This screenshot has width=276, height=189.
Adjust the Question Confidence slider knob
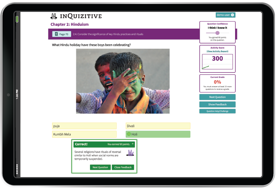[x=217, y=33]
